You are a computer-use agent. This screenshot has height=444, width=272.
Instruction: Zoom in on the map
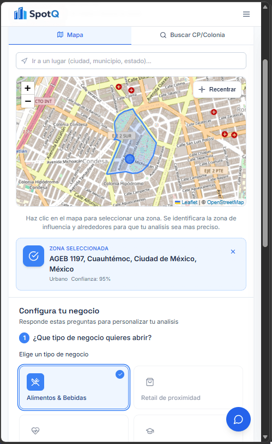[27, 88]
